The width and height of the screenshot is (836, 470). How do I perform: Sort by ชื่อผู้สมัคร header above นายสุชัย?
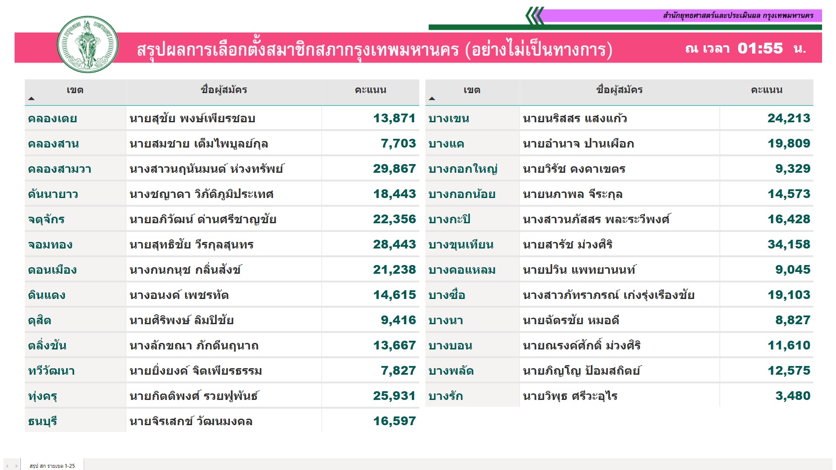coord(224,90)
